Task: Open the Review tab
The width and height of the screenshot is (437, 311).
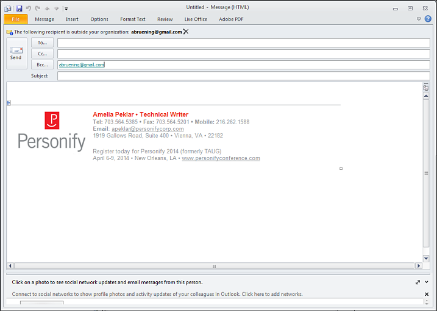Action: coord(165,19)
